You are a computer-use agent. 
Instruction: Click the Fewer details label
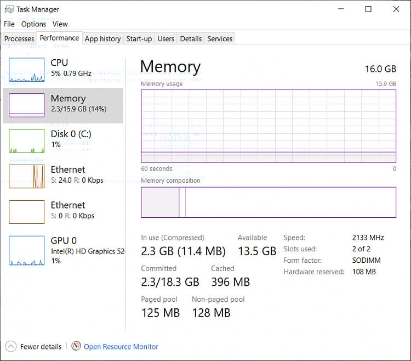pyautogui.click(x=41, y=347)
